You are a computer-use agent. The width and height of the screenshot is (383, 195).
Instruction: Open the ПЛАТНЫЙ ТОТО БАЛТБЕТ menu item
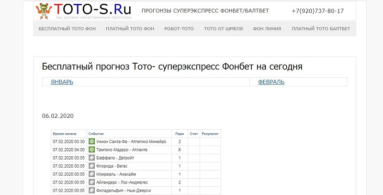pos(321,29)
